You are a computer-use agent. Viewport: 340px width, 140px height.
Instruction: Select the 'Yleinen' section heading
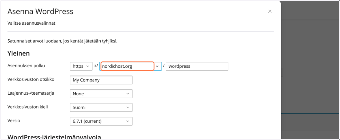(19, 53)
